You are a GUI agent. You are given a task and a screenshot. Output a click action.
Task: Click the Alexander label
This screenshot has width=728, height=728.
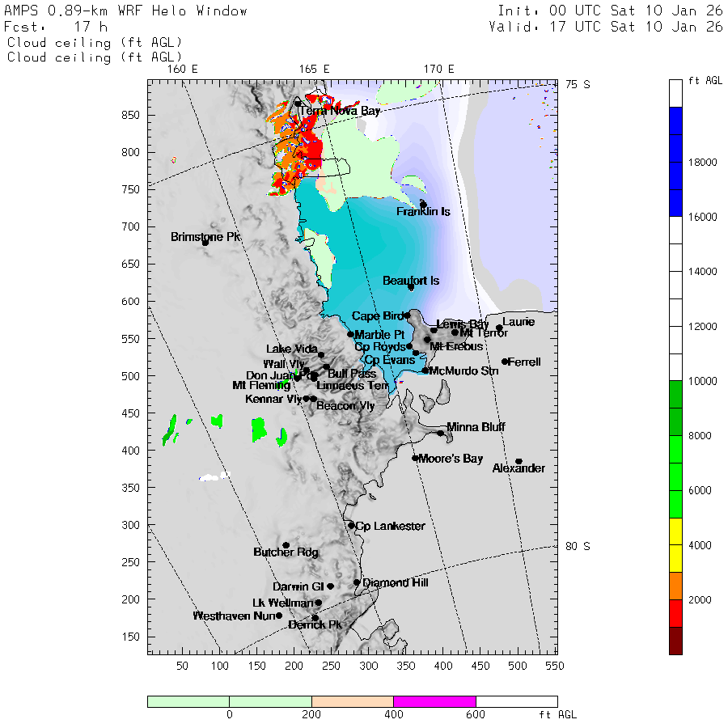click(x=518, y=468)
